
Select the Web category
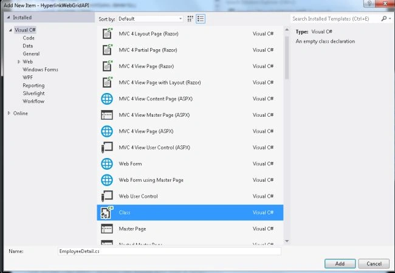(x=28, y=61)
